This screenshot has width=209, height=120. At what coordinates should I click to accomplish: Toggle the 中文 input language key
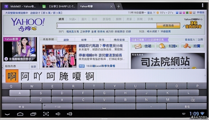[22, 107]
